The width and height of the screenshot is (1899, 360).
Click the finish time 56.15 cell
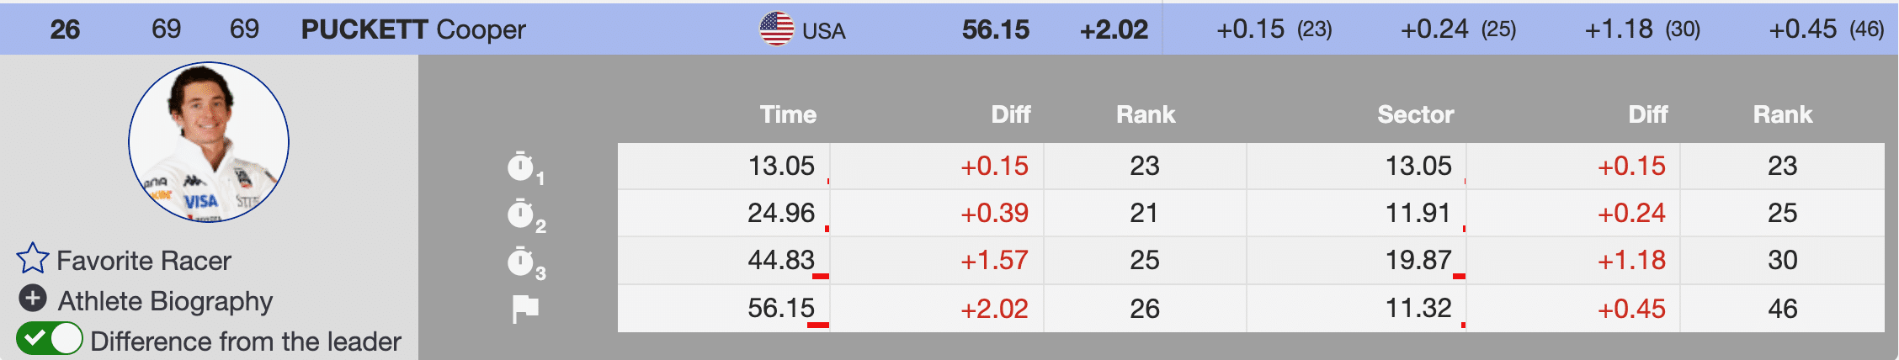[x=781, y=309]
